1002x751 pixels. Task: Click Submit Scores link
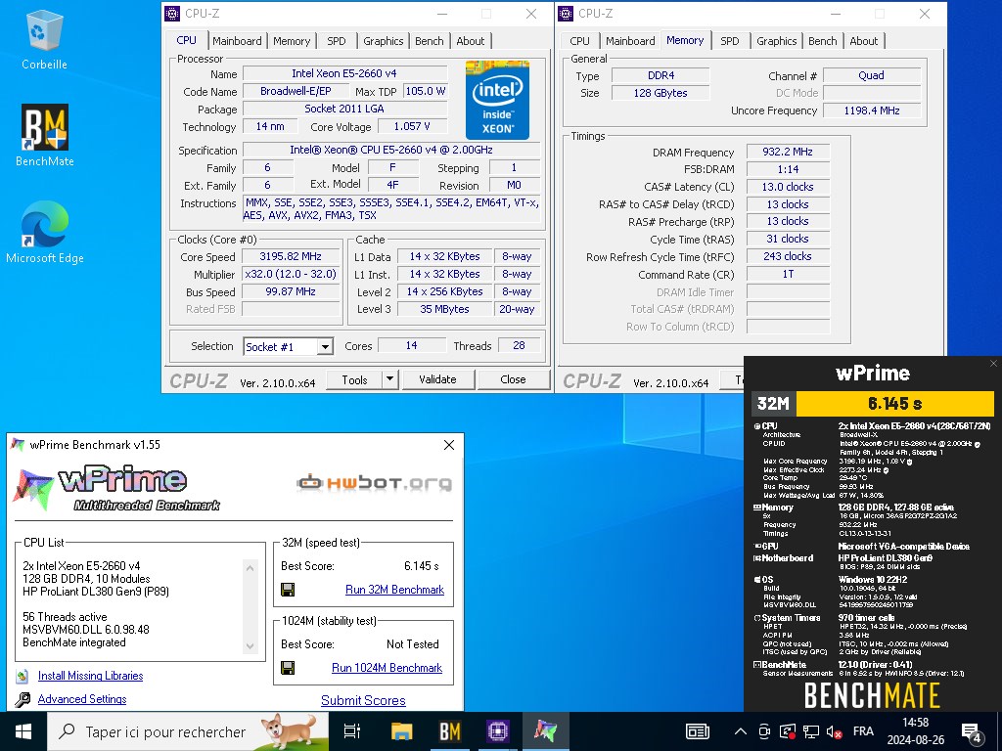click(x=363, y=700)
